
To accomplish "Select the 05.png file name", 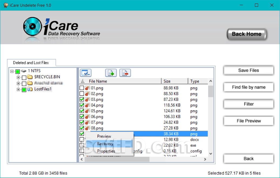I will pos(97,111).
